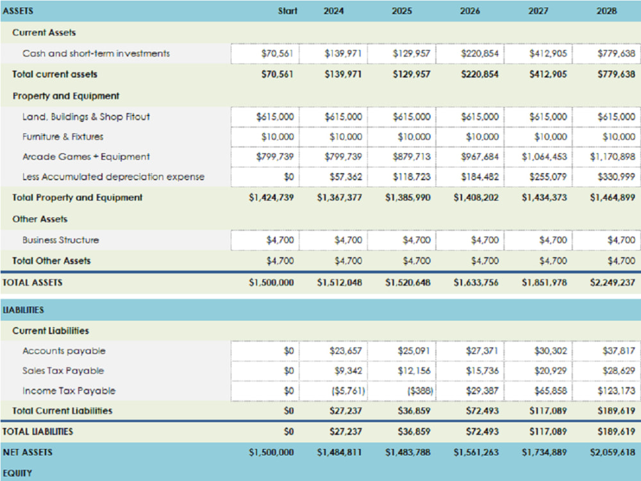Select the Current Assets section heading
The image size is (641, 481).
[44, 33]
